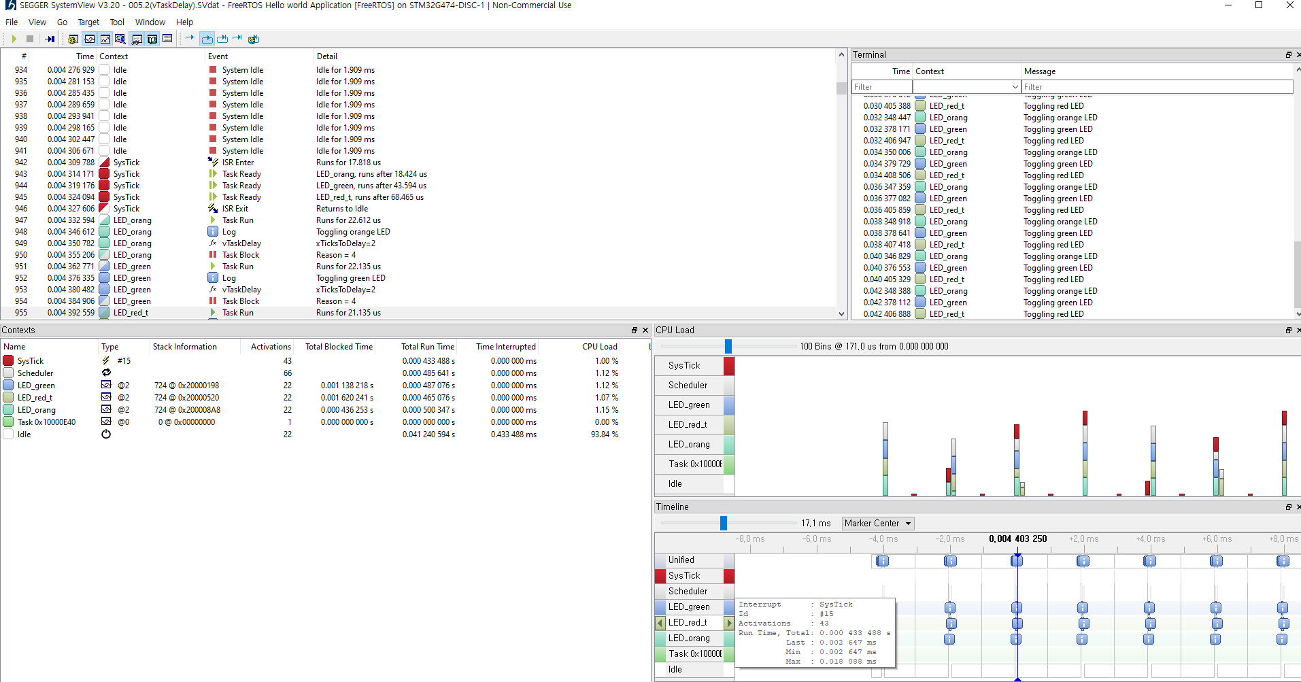Image resolution: width=1301 pixels, height=682 pixels.
Task: Float the Terminal panel
Action: pyautogui.click(x=1288, y=54)
